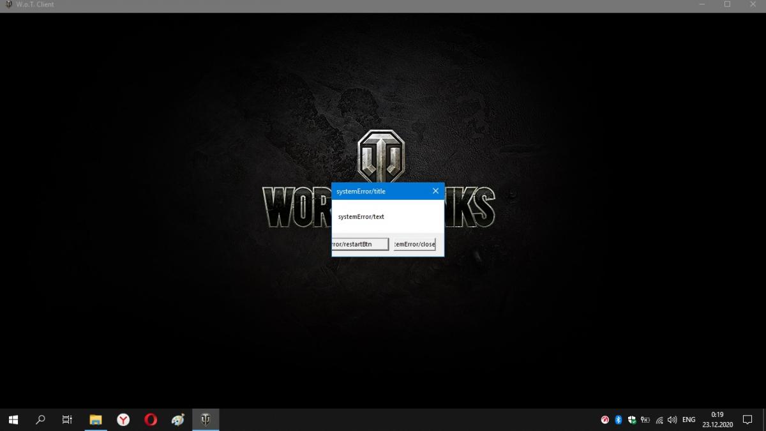
Task: Click the taskbar search magnifier icon
Action: 40,420
